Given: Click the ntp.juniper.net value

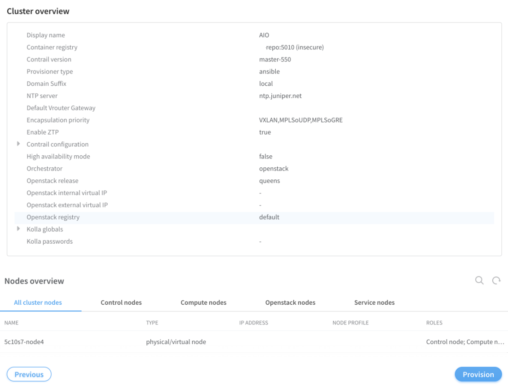Looking at the screenshot, I should click(280, 96).
